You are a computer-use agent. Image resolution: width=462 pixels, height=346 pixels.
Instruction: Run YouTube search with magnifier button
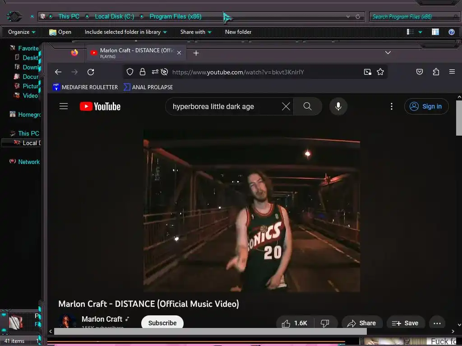coord(307,106)
